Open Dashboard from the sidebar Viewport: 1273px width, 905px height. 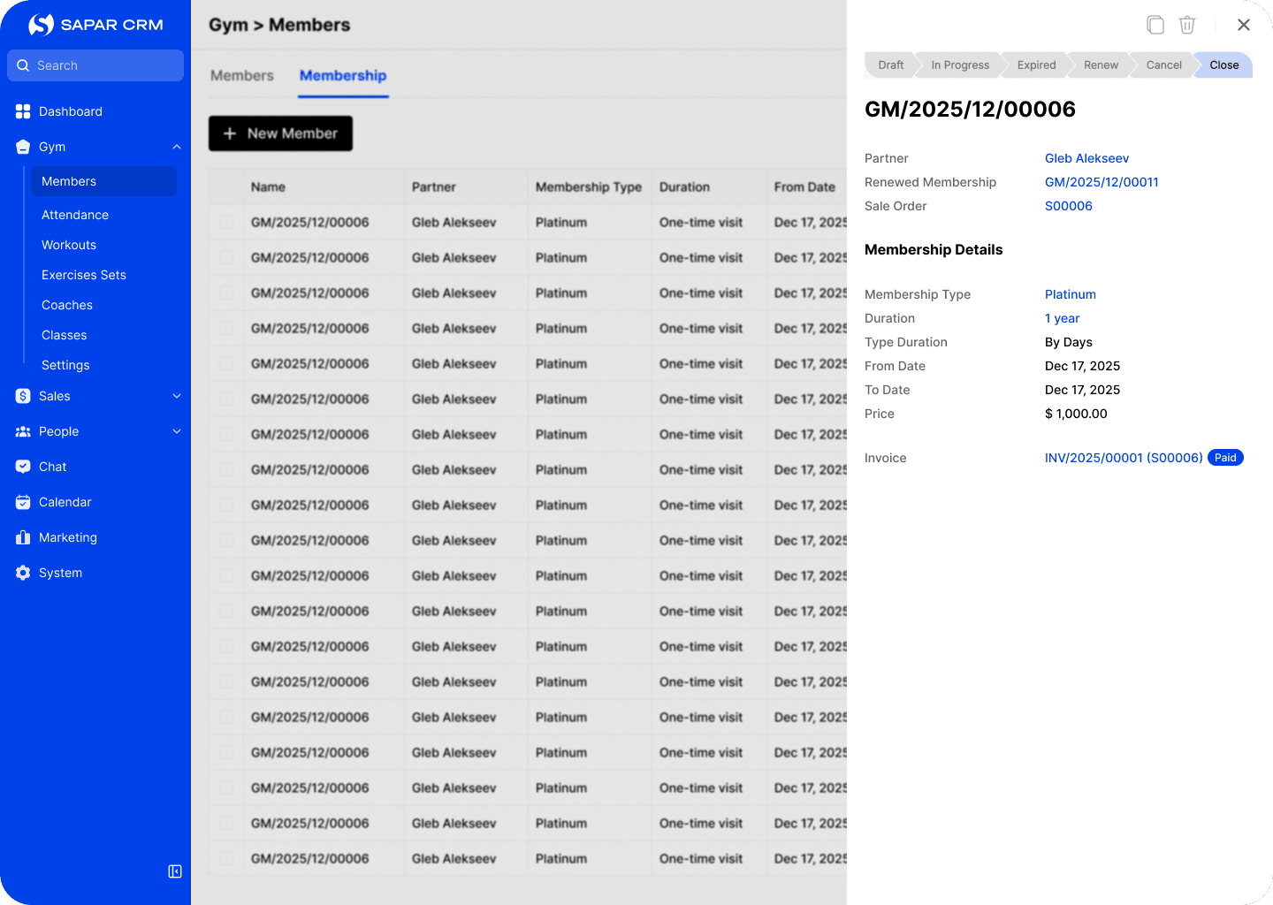coord(71,111)
